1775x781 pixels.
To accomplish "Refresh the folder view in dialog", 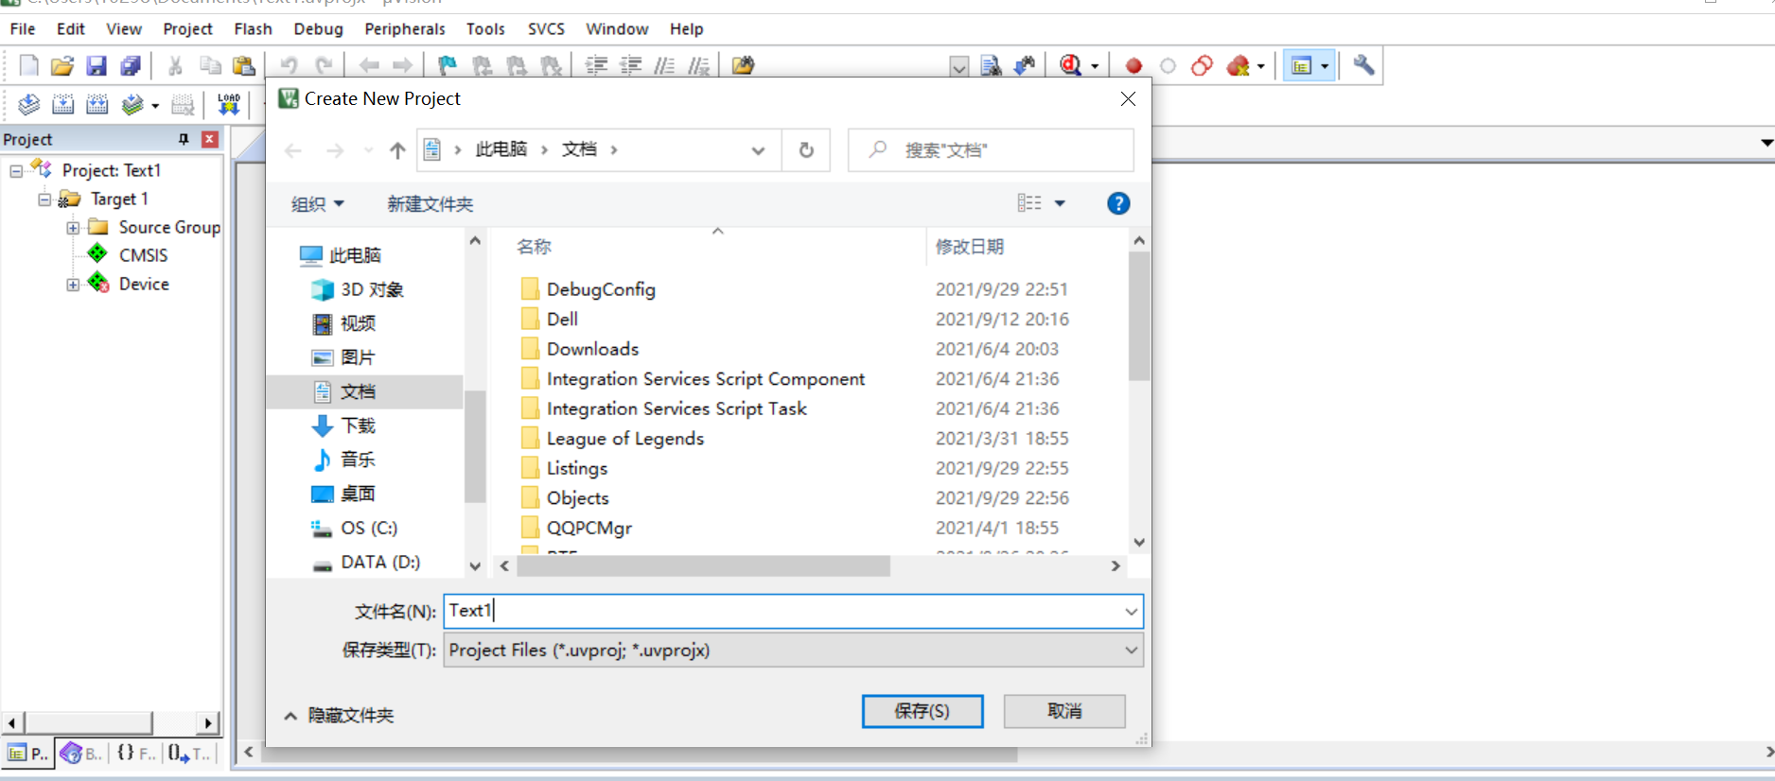I will point(806,149).
